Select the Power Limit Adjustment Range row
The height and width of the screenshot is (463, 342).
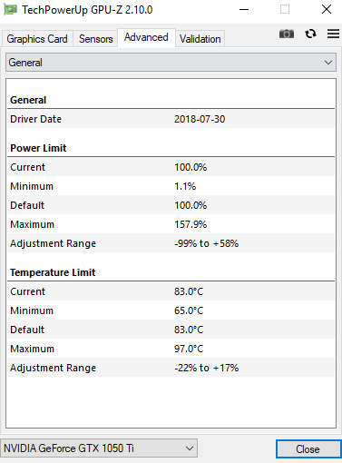[171, 243]
